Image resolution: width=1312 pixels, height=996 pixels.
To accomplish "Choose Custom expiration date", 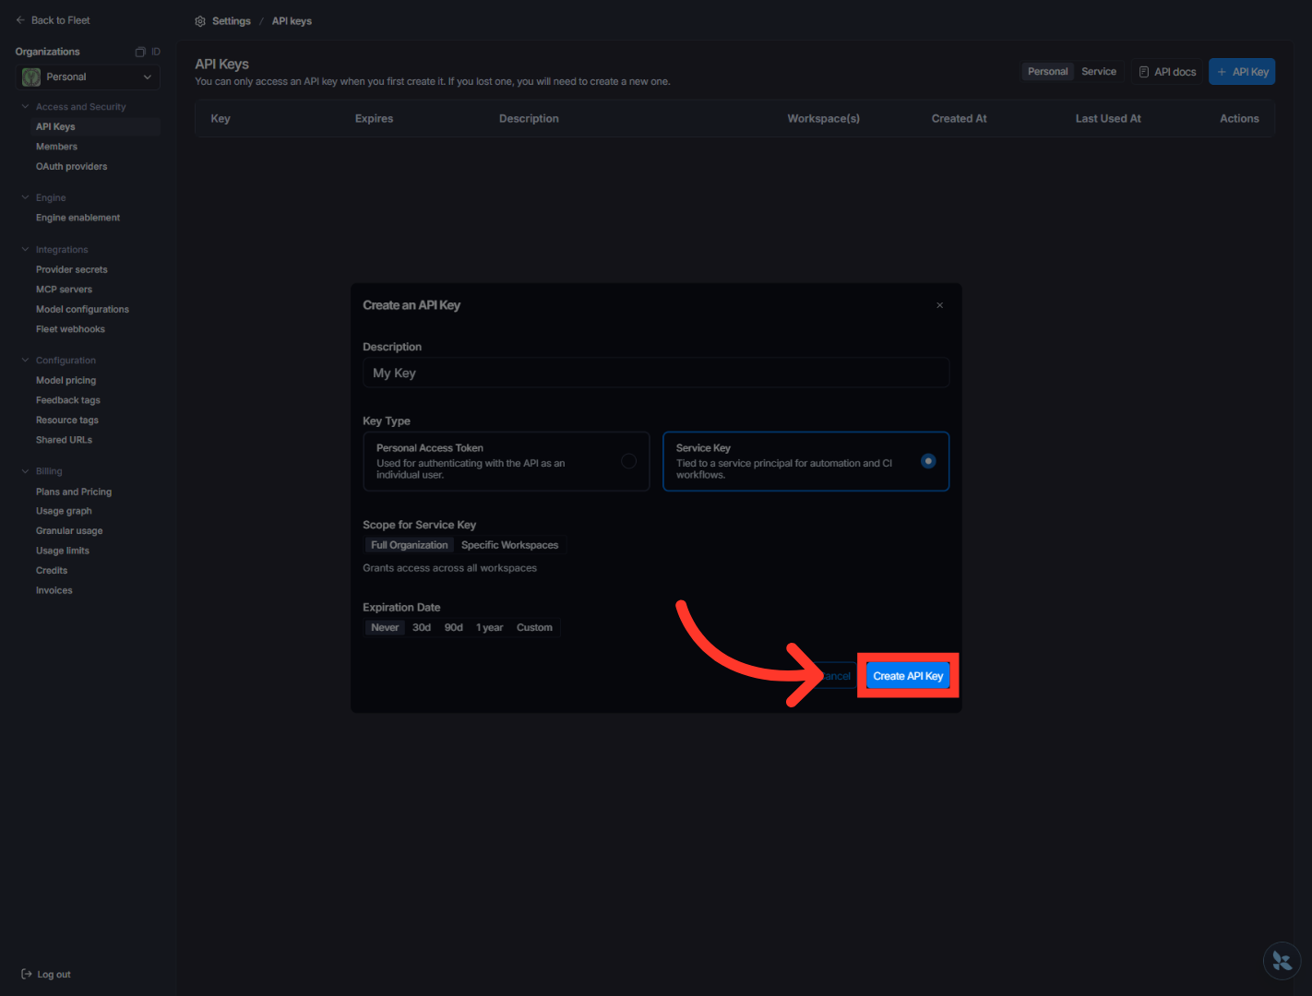I will point(534,627).
